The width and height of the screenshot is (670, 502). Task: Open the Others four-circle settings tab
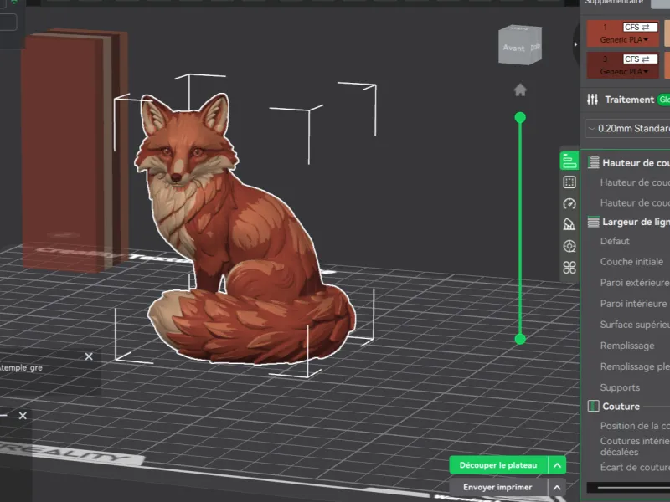(569, 268)
